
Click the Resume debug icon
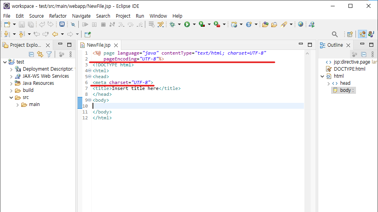pyautogui.click(x=85, y=24)
